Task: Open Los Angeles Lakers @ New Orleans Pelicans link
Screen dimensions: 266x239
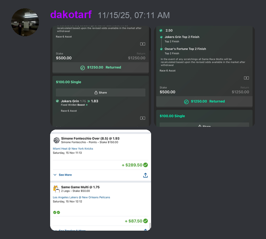Action: tap(81, 197)
